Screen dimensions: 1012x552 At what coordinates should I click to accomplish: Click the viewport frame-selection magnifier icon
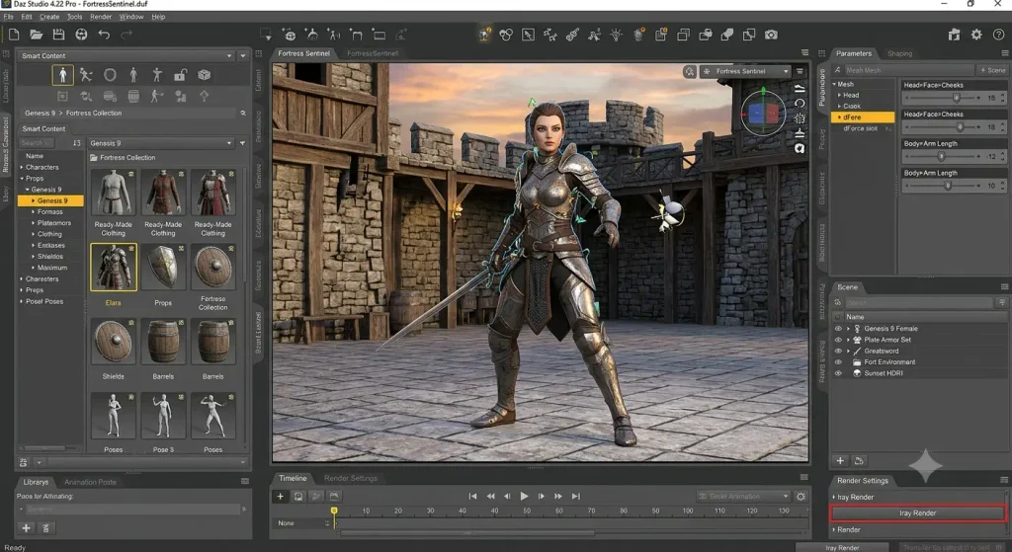click(x=690, y=71)
